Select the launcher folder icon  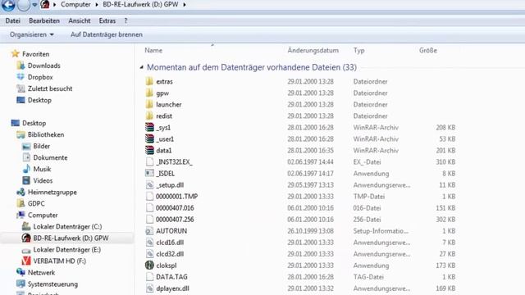pyautogui.click(x=149, y=104)
